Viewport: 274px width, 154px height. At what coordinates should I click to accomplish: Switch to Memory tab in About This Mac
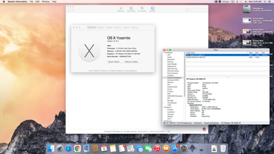pos(118,27)
